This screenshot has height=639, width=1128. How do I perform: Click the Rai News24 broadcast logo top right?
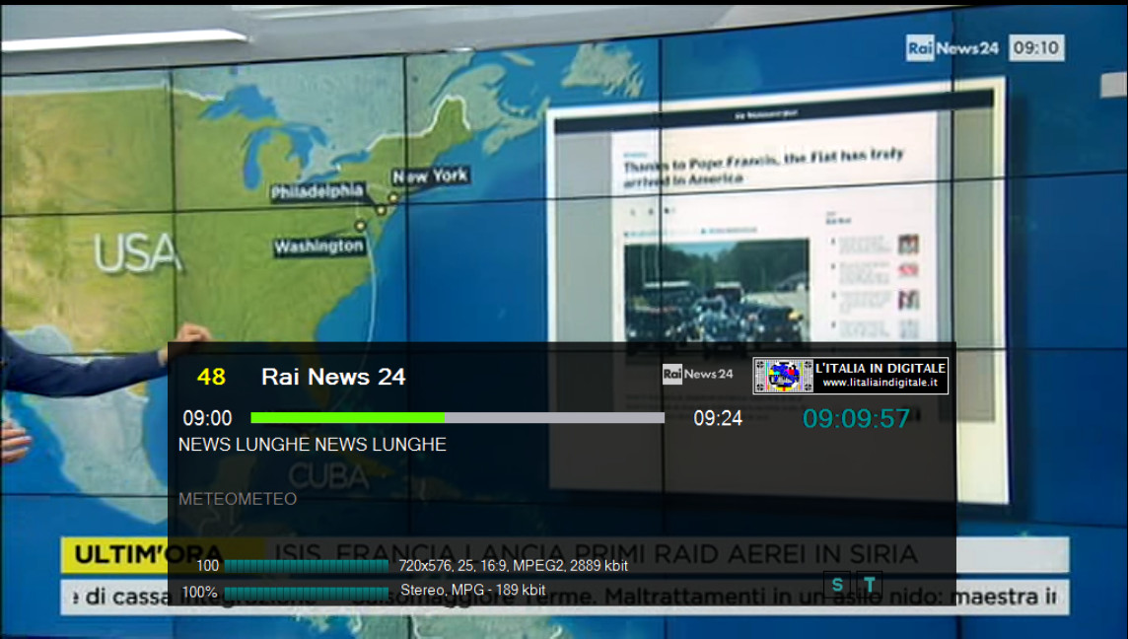click(x=952, y=48)
